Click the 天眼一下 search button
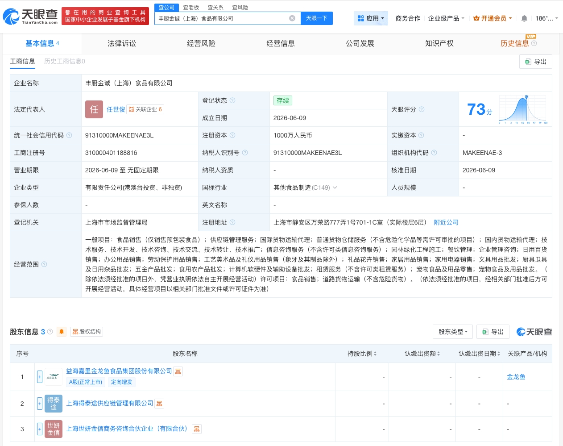Viewport: 563px width, 446px height. 316,18
